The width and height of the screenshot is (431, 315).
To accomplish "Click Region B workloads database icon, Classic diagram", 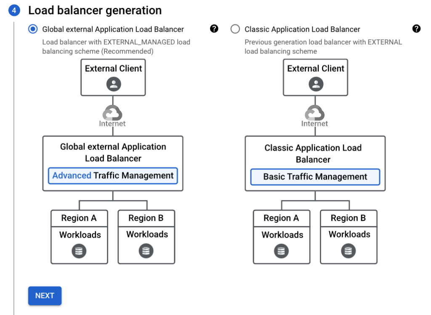I will tap(348, 251).
